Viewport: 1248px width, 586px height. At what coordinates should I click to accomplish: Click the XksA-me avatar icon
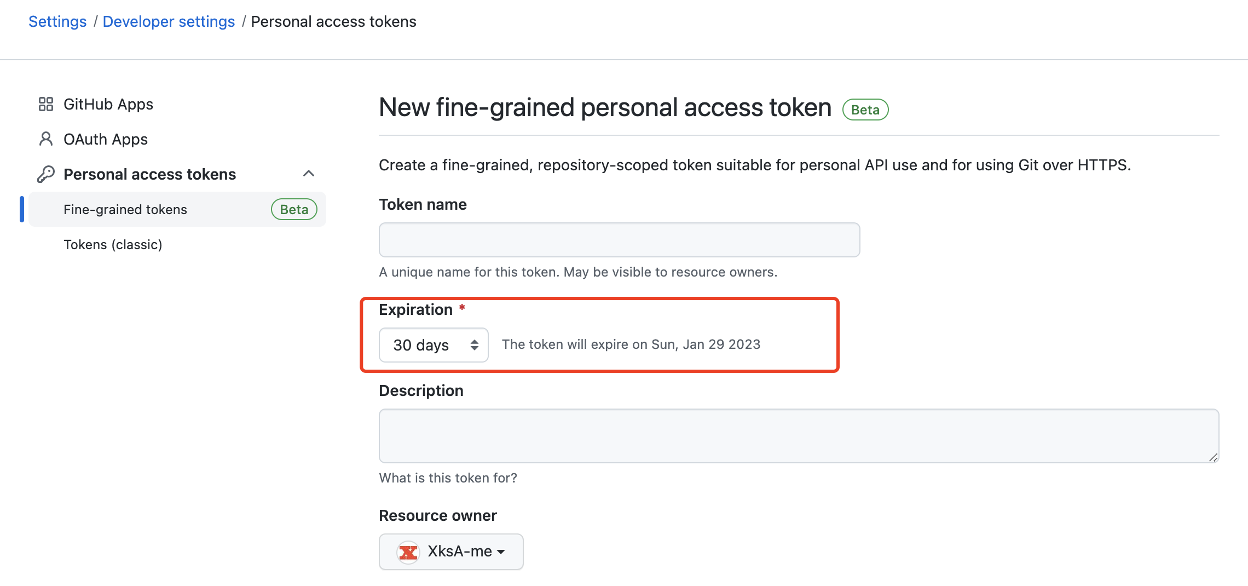coord(408,551)
